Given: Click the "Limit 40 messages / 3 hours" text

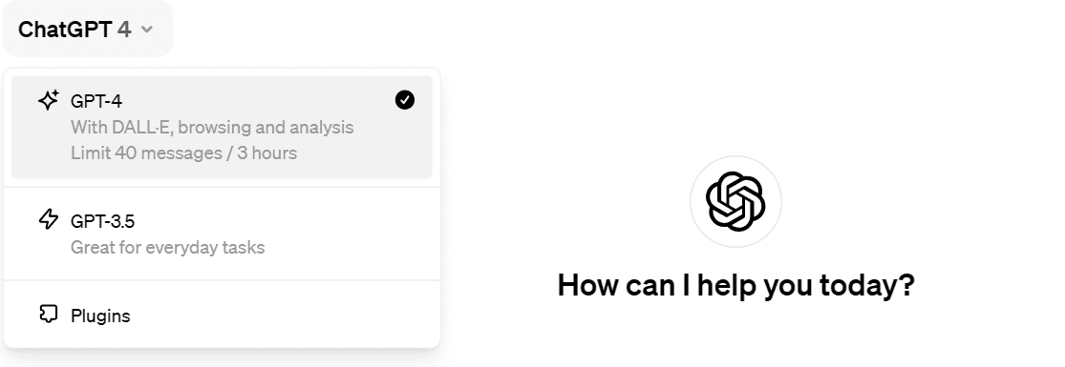Looking at the screenshot, I should [x=183, y=153].
